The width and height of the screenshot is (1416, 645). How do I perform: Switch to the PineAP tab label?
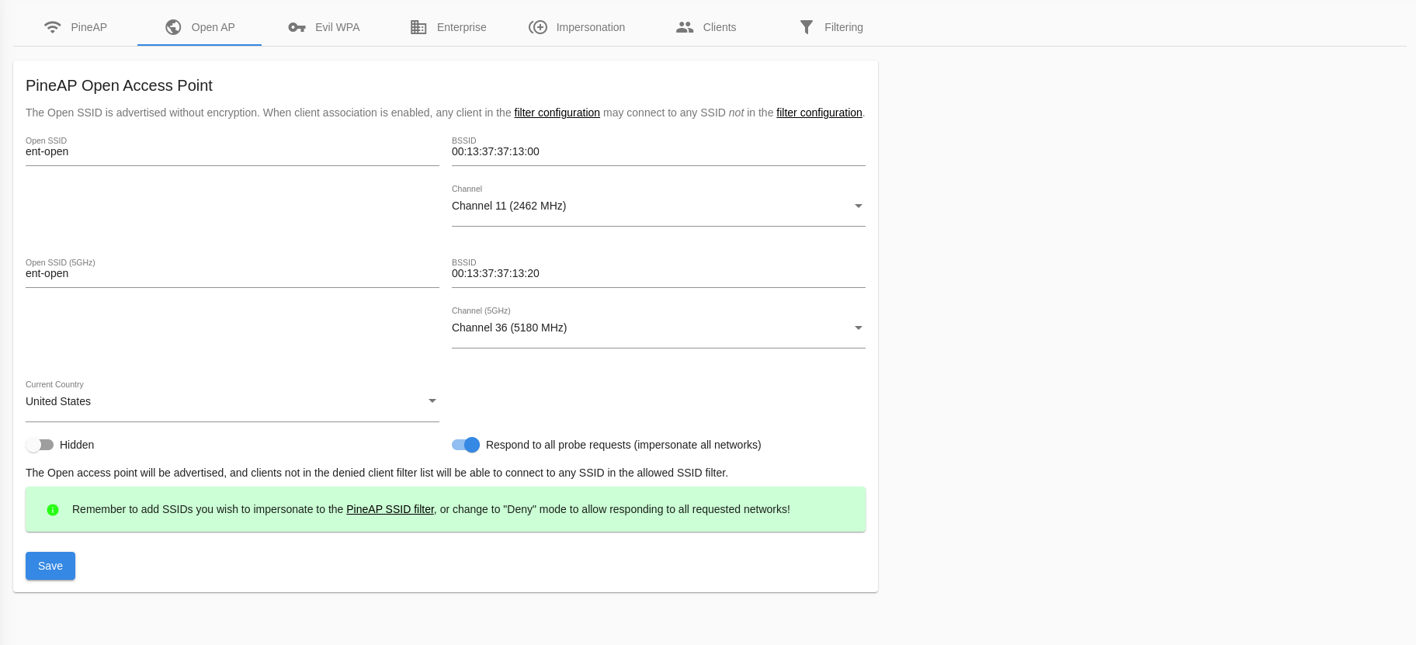89,27
